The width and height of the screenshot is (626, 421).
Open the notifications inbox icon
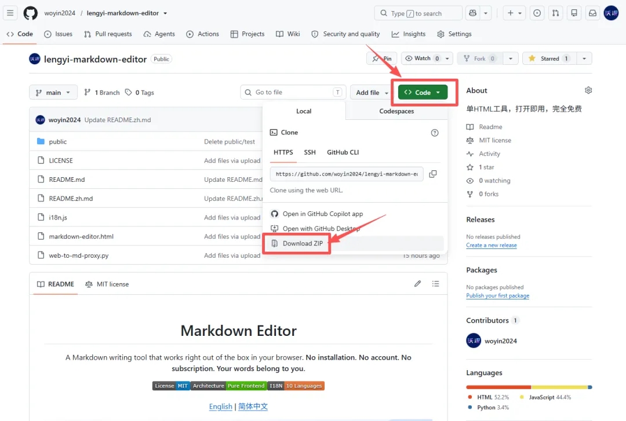(592, 13)
